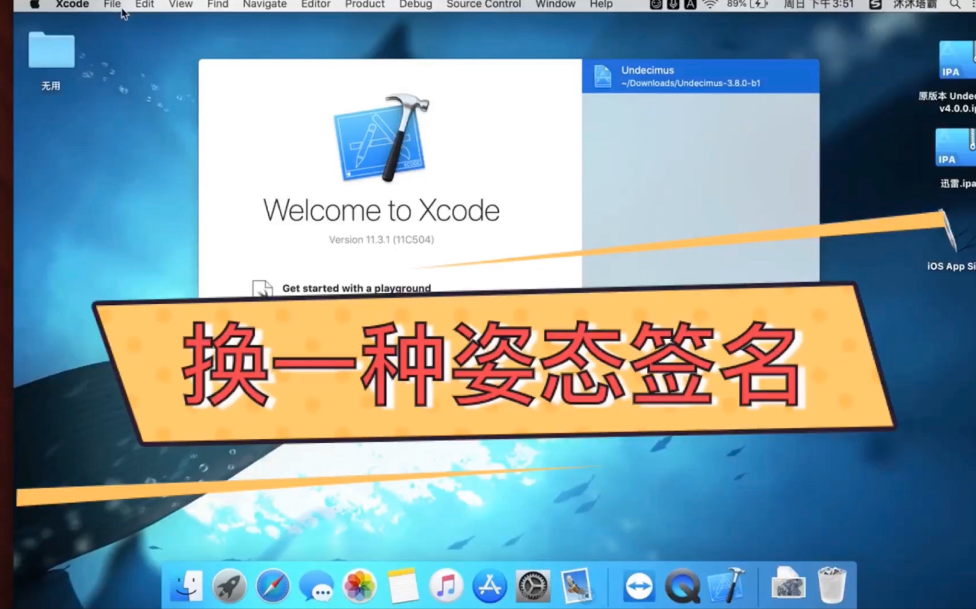
Task: Open the Navigate menu
Action: pos(265,4)
